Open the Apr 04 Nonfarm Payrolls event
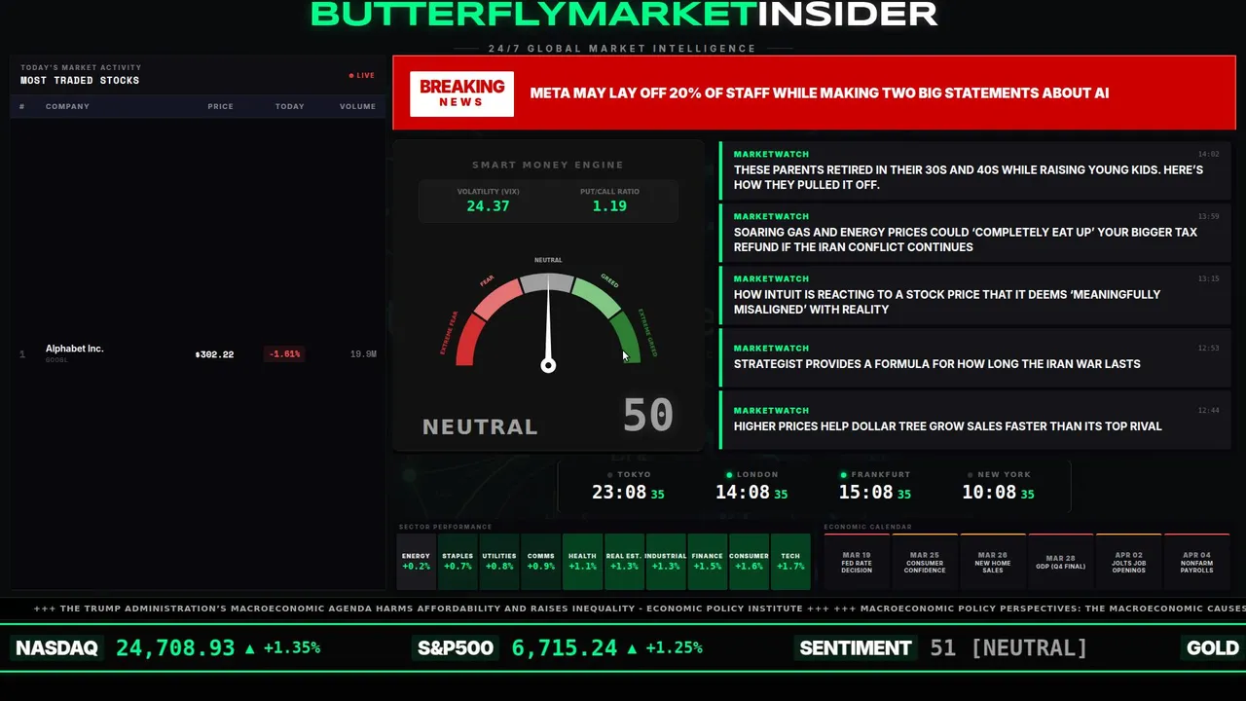This screenshot has height=701, width=1246. click(1197, 562)
